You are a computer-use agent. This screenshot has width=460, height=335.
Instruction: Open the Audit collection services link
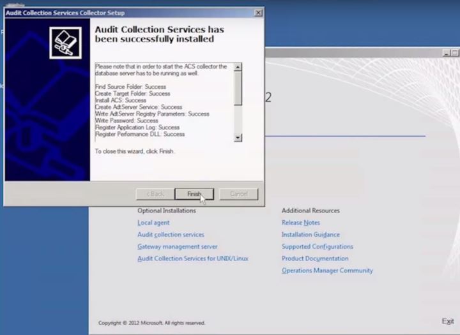pos(171,235)
